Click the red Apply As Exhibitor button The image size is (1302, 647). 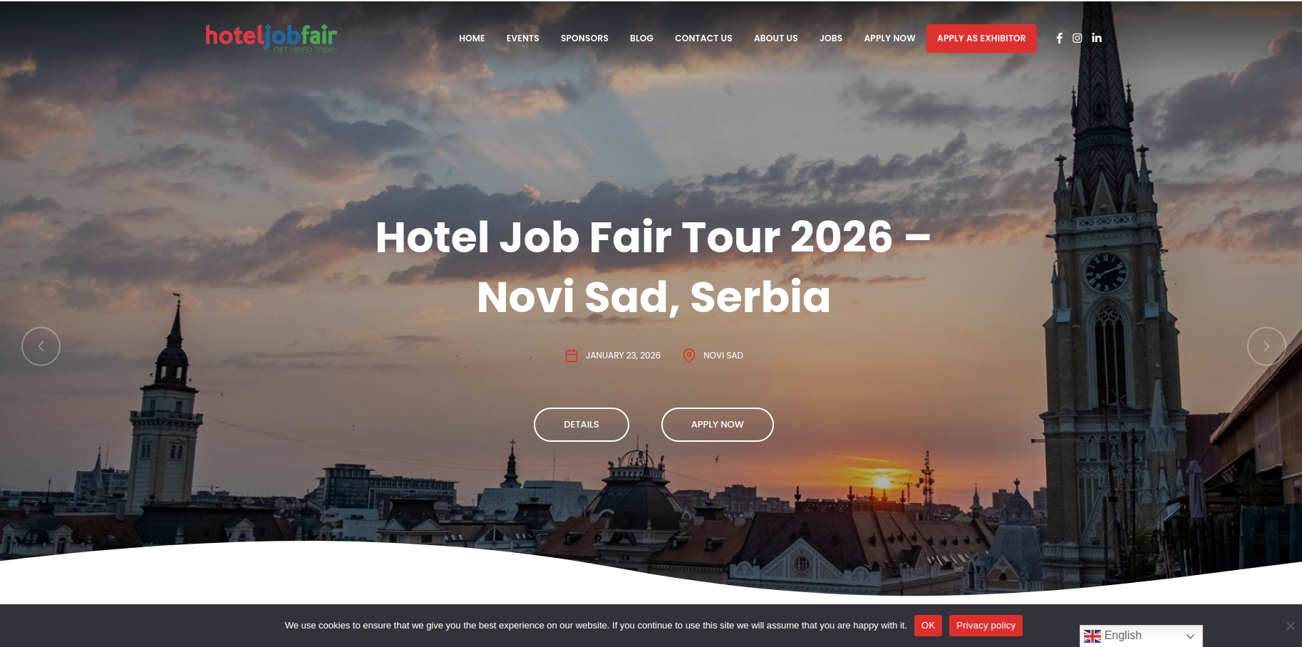981,38
